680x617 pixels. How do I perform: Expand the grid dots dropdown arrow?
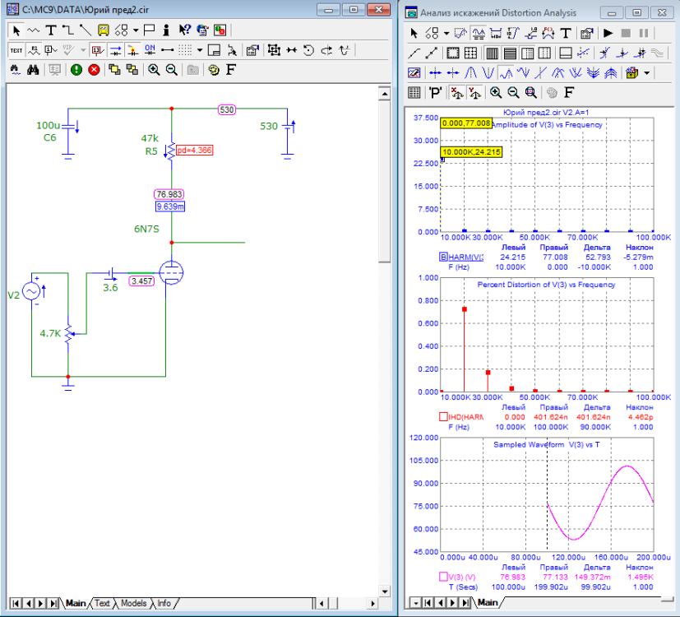tap(199, 50)
